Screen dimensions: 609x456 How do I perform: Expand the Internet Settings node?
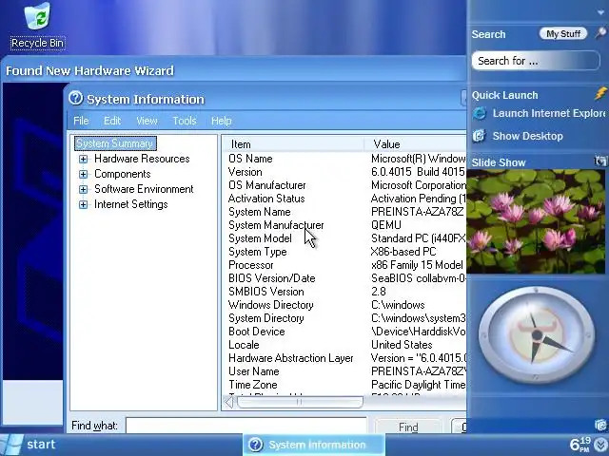[x=83, y=204]
